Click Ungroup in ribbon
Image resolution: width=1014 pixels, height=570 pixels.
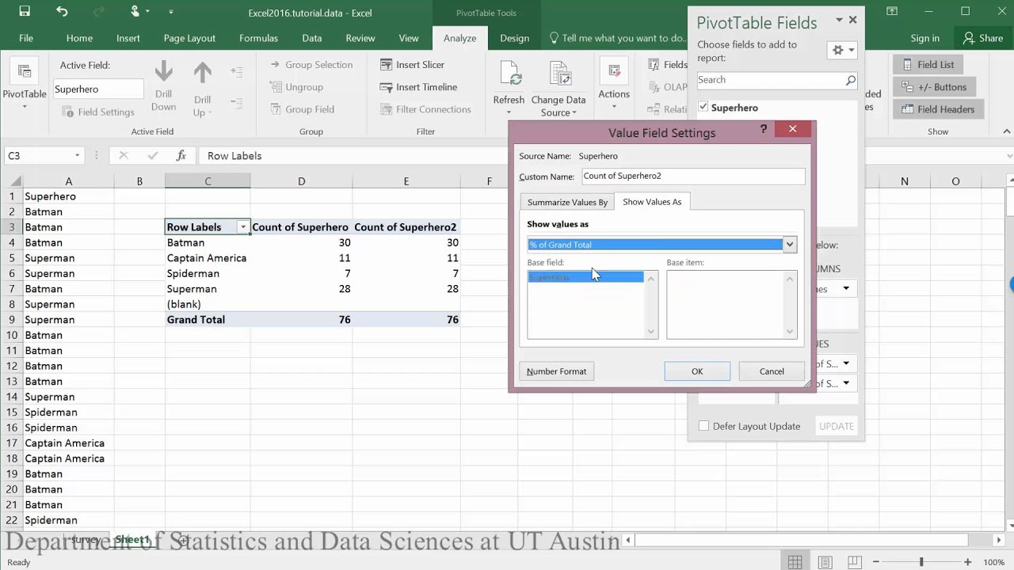tap(296, 87)
